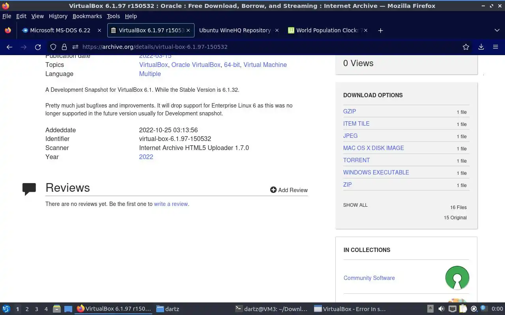Open the removable media eject tray icon

click(430, 309)
